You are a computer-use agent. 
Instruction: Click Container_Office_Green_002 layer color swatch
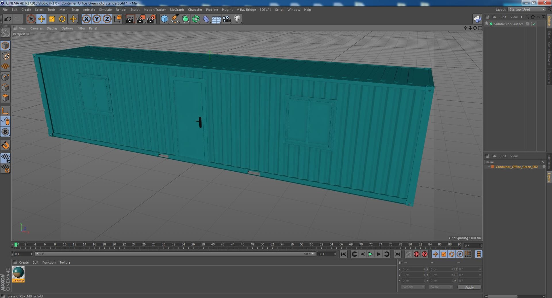[492, 167]
